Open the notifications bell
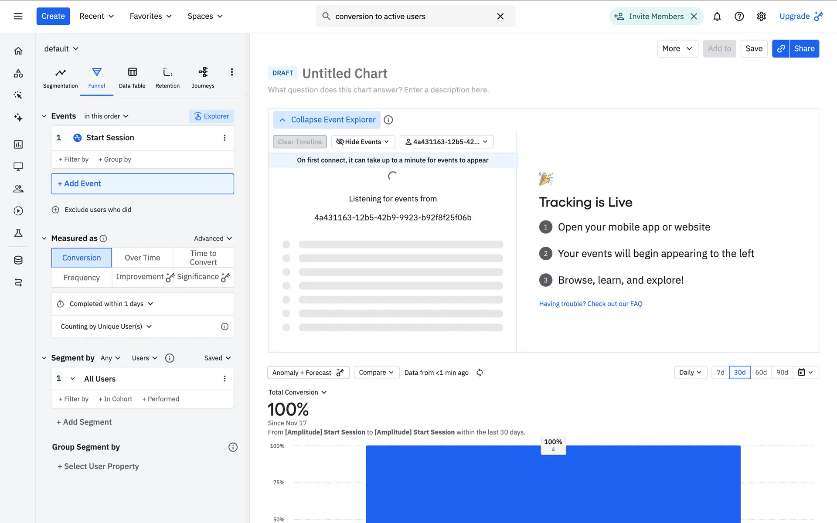The width and height of the screenshot is (837, 523). tap(717, 17)
